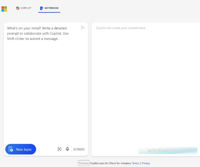The image size is (200, 167).
Task: Click the document-plus icon in New topic
Action: tap(11, 149)
